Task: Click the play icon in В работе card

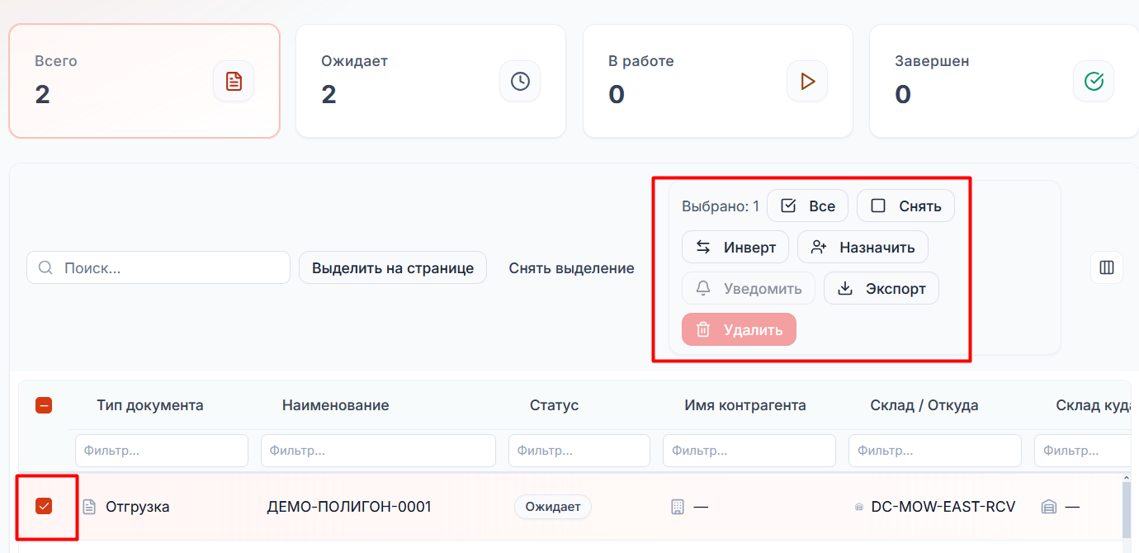Action: pos(807,81)
